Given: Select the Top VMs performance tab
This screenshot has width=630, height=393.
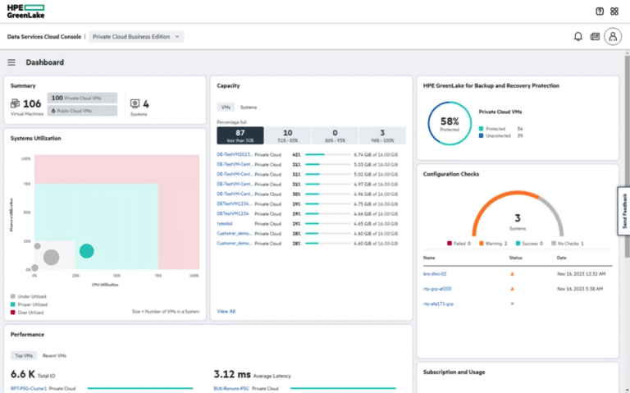Looking at the screenshot, I should tap(24, 355).
